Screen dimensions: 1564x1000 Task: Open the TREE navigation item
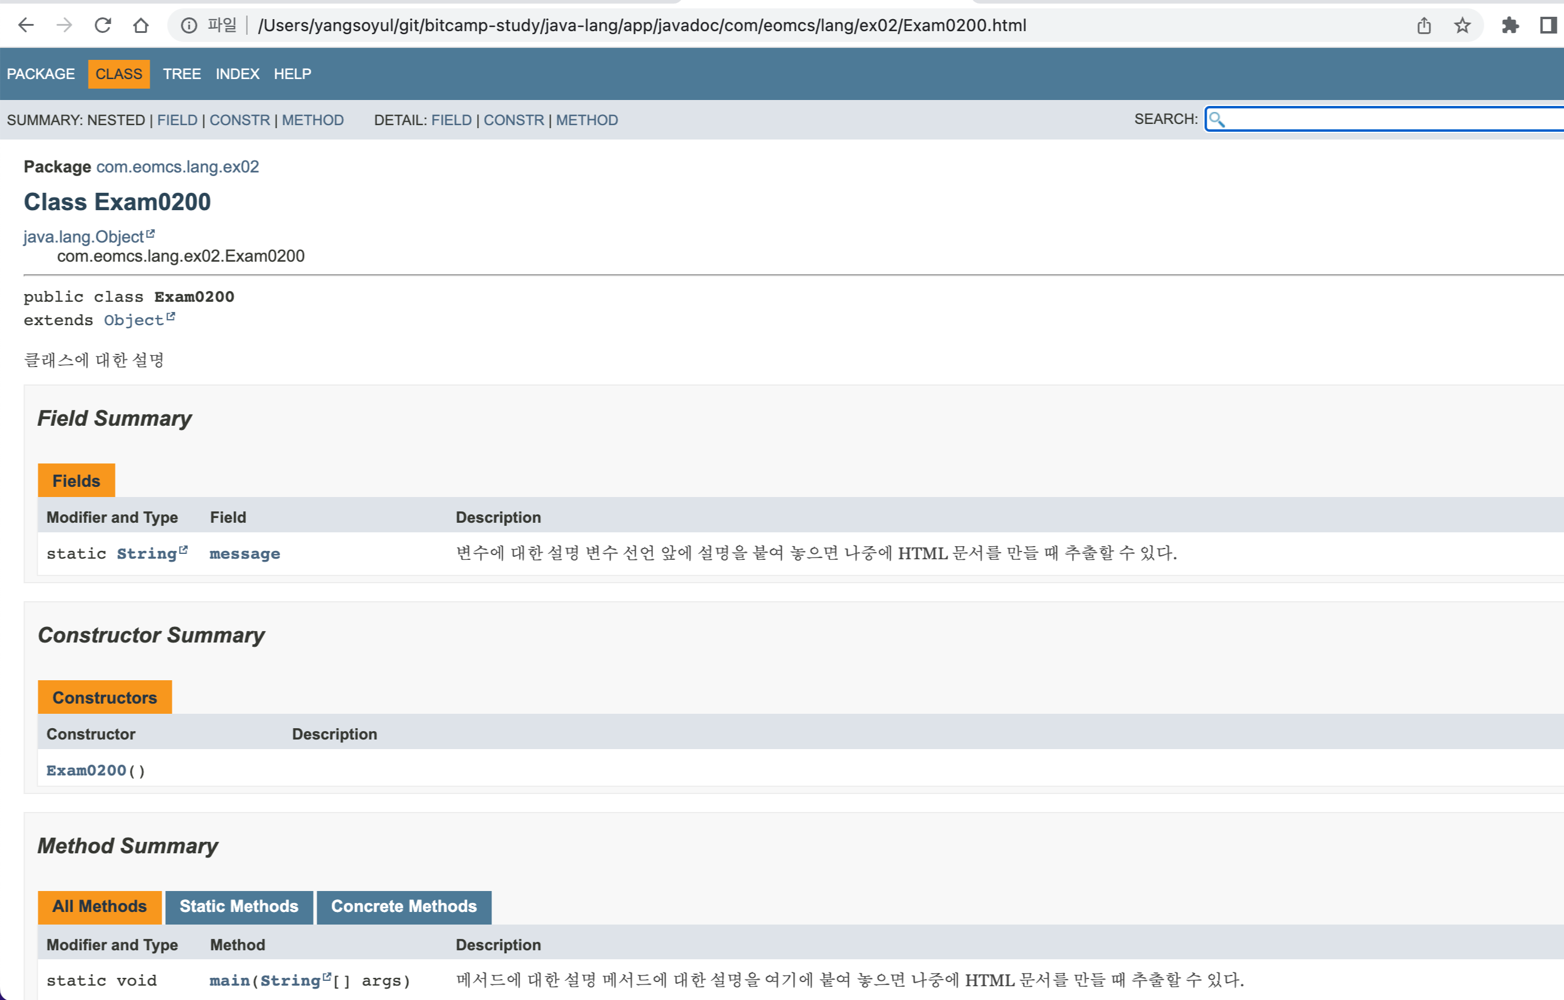pyautogui.click(x=182, y=74)
